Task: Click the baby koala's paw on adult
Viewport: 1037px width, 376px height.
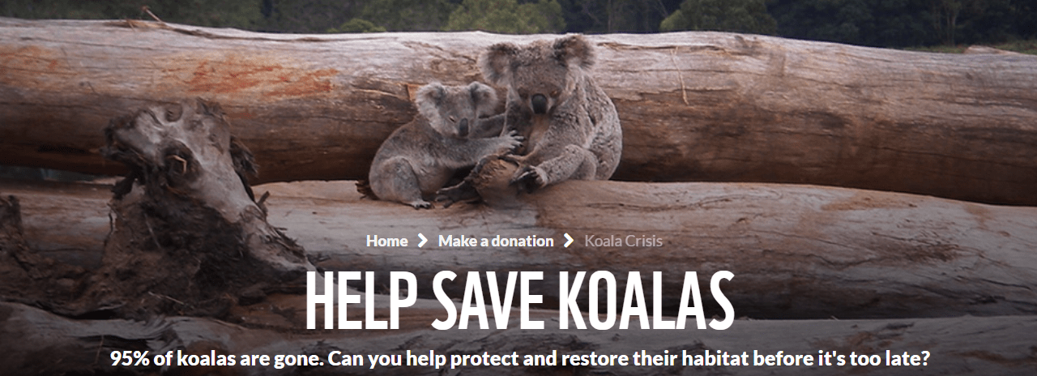Action: click(x=509, y=142)
